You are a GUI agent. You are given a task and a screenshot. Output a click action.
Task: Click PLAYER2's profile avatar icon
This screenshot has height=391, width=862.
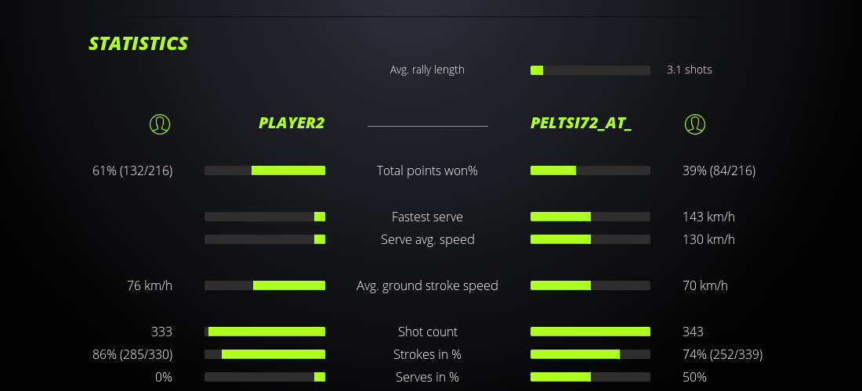coord(159,124)
